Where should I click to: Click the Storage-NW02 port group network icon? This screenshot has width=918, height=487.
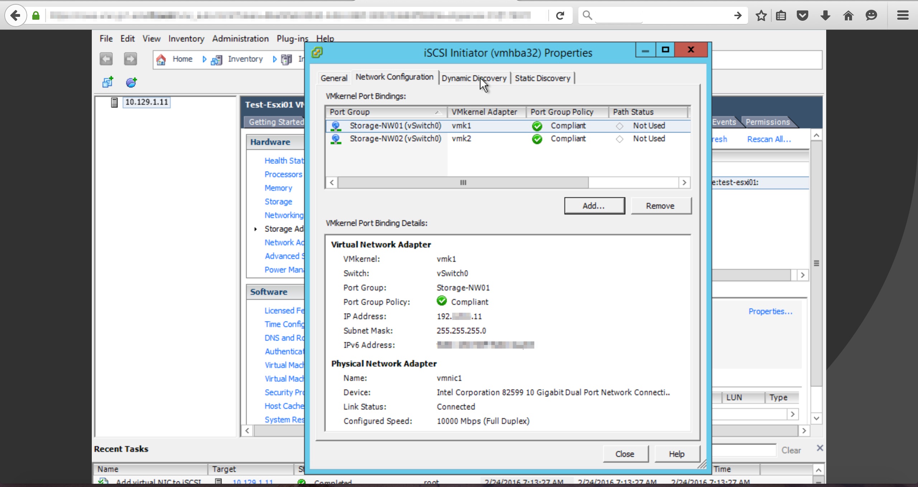pyautogui.click(x=336, y=139)
